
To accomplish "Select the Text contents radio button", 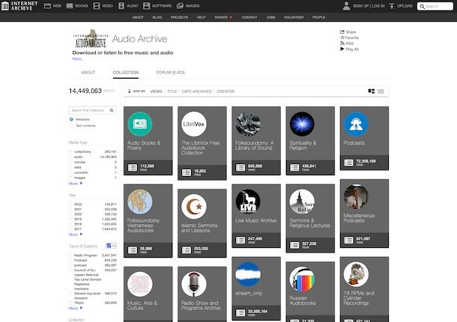I will tap(71, 126).
